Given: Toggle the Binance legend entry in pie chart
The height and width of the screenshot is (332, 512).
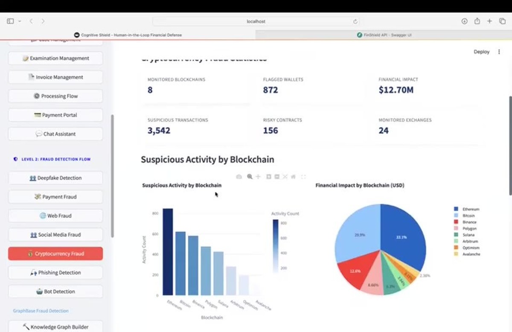Looking at the screenshot, I should (x=465, y=222).
